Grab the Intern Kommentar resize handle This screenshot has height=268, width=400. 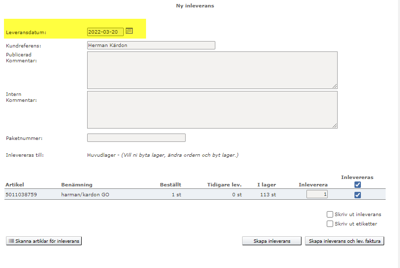point(335,126)
